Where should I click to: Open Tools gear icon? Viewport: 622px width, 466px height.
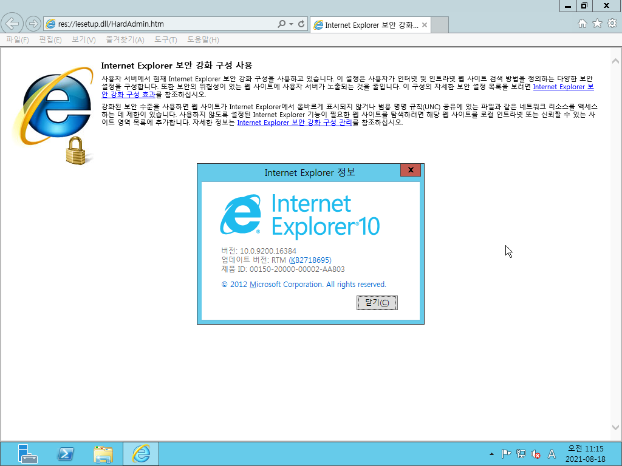tap(612, 24)
